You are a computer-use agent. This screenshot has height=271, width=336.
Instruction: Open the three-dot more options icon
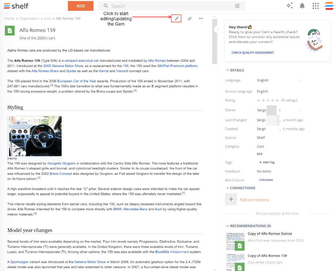201,18
